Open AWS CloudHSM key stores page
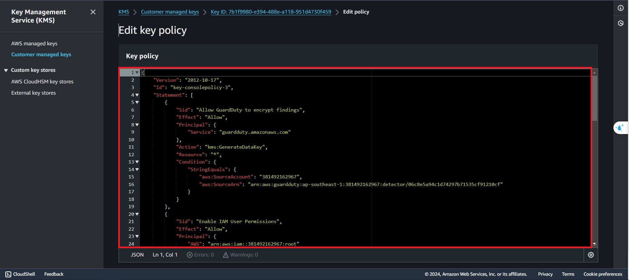The width and height of the screenshot is (629, 280). (x=42, y=81)
